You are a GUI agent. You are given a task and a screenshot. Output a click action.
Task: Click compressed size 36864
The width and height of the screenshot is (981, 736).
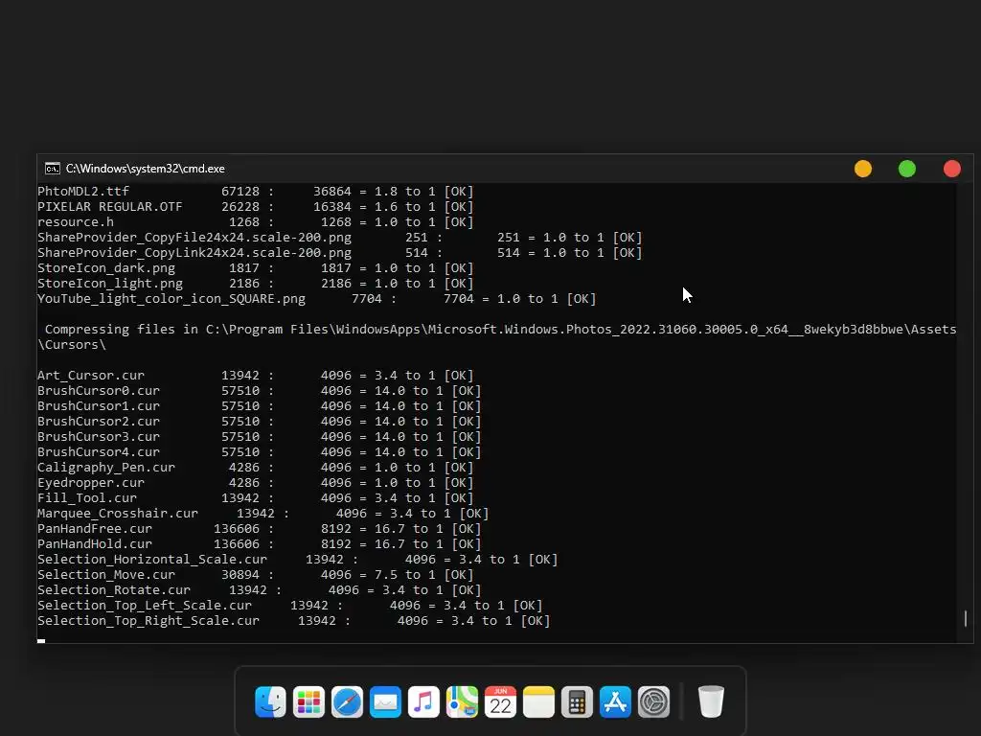tap(332, 192)
